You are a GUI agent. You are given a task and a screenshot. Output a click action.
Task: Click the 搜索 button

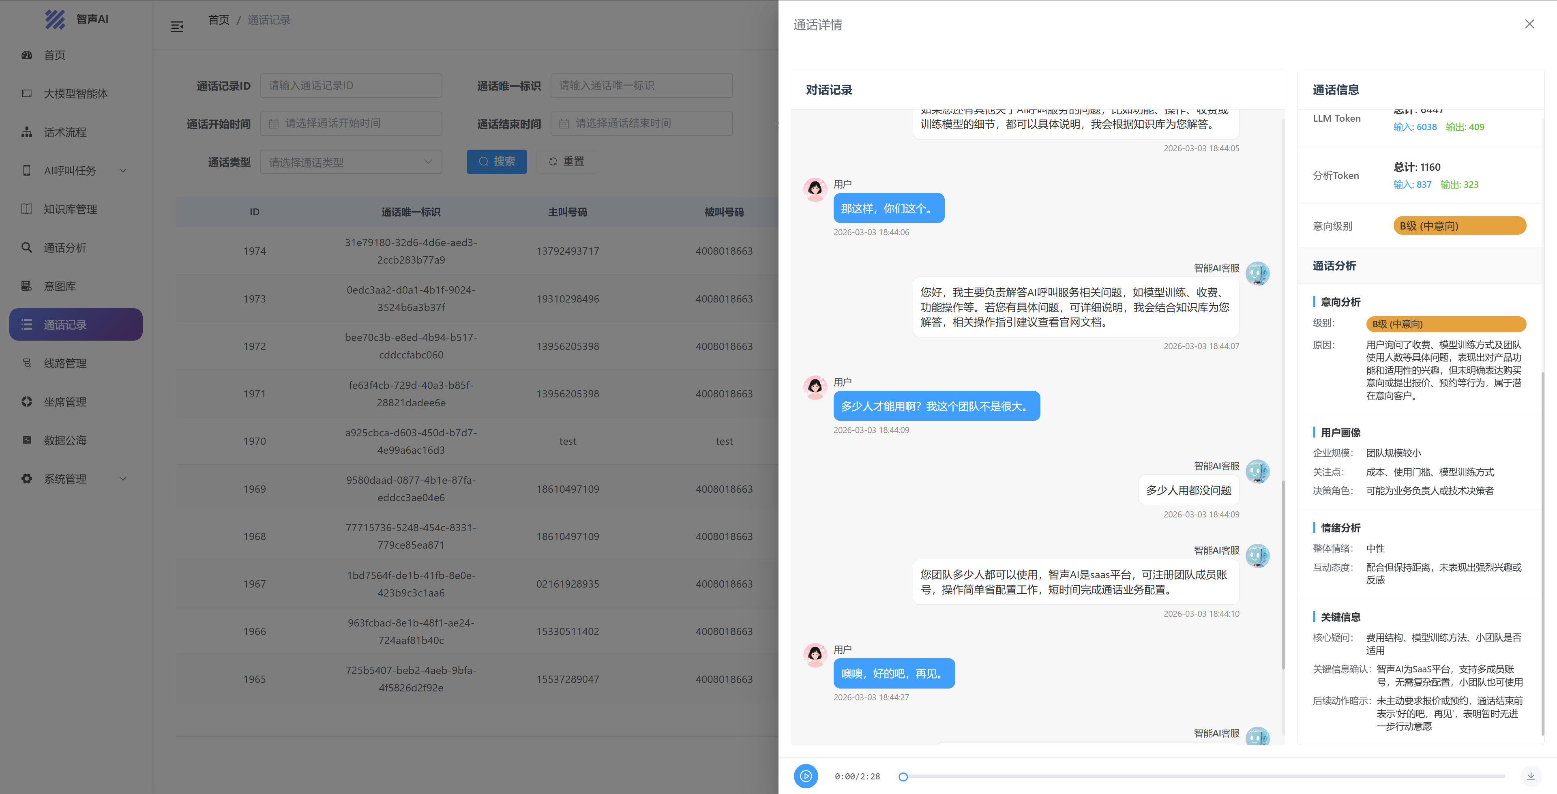point(496,161)
